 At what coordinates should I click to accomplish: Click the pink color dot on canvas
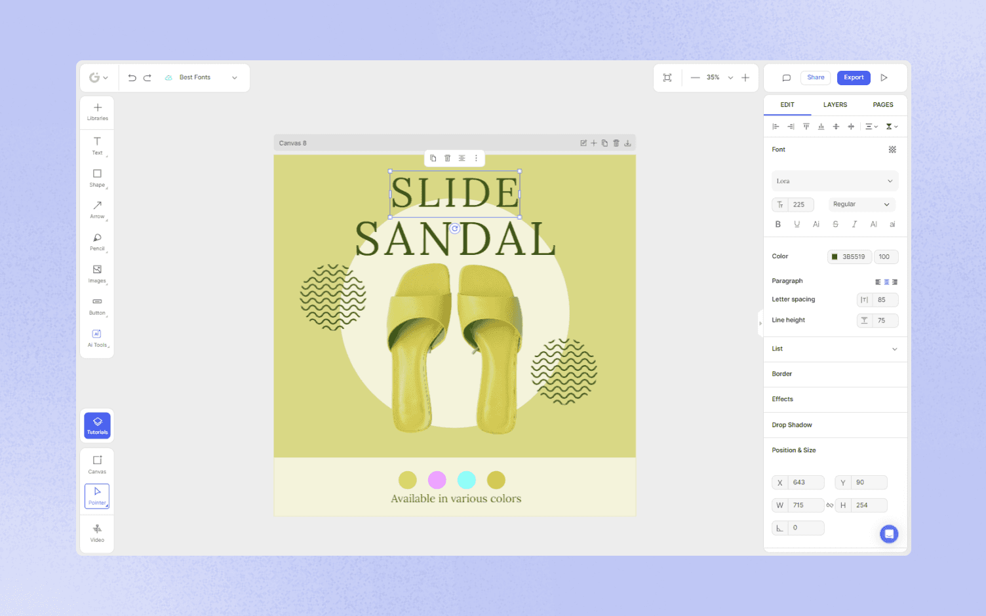point(437,480)
